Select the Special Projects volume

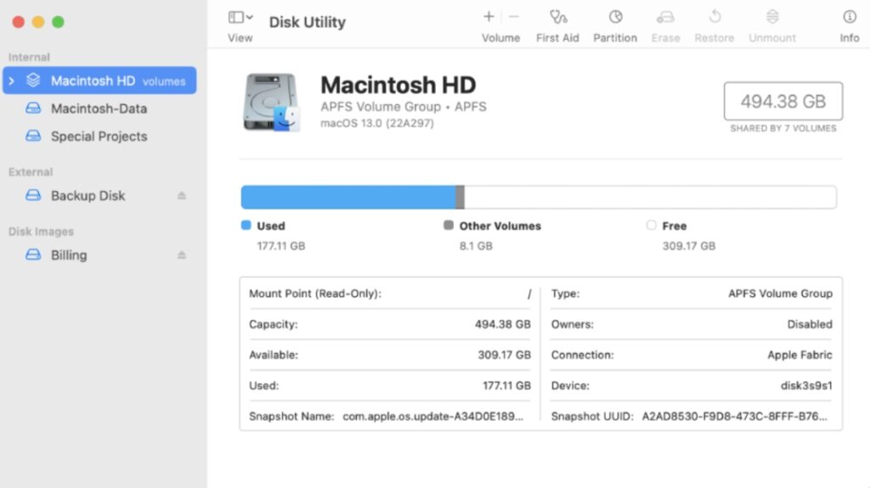pos(100,136)
